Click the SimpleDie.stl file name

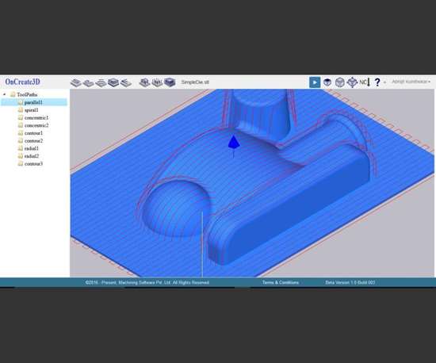tap(195, 82)
